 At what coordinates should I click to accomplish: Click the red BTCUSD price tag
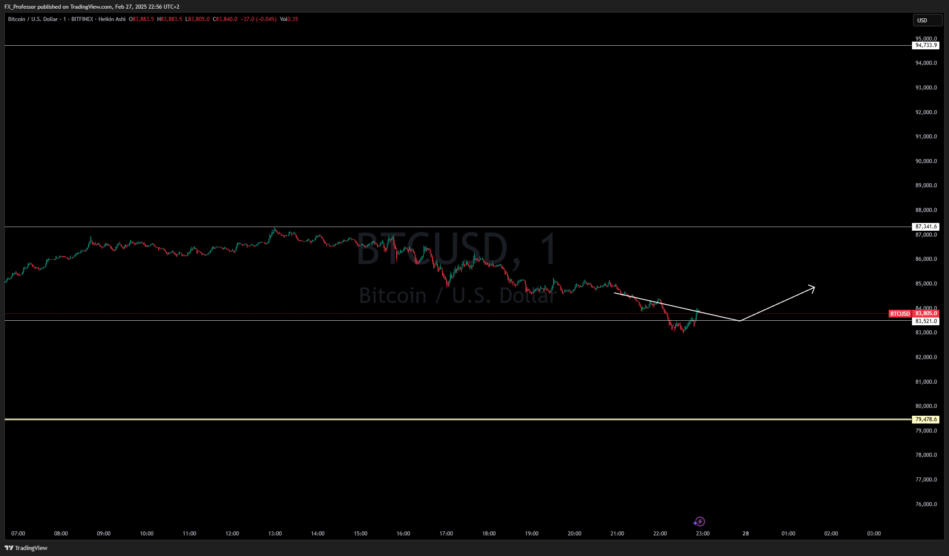(900, 313)
